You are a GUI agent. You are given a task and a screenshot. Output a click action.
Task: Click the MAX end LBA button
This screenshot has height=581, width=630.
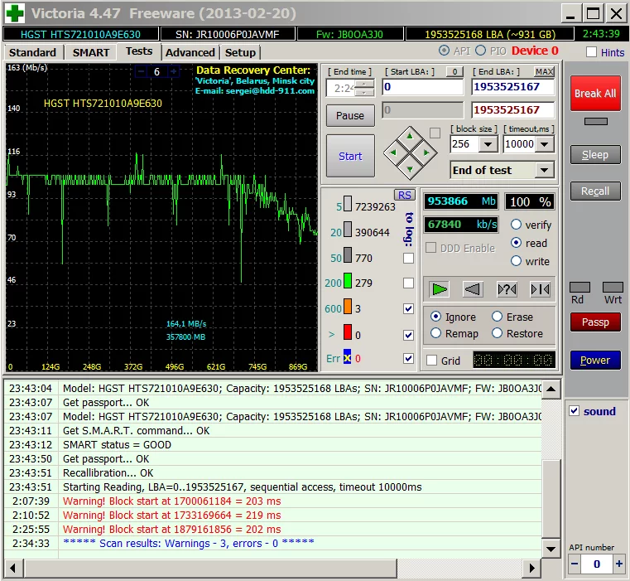coord(545,71)
